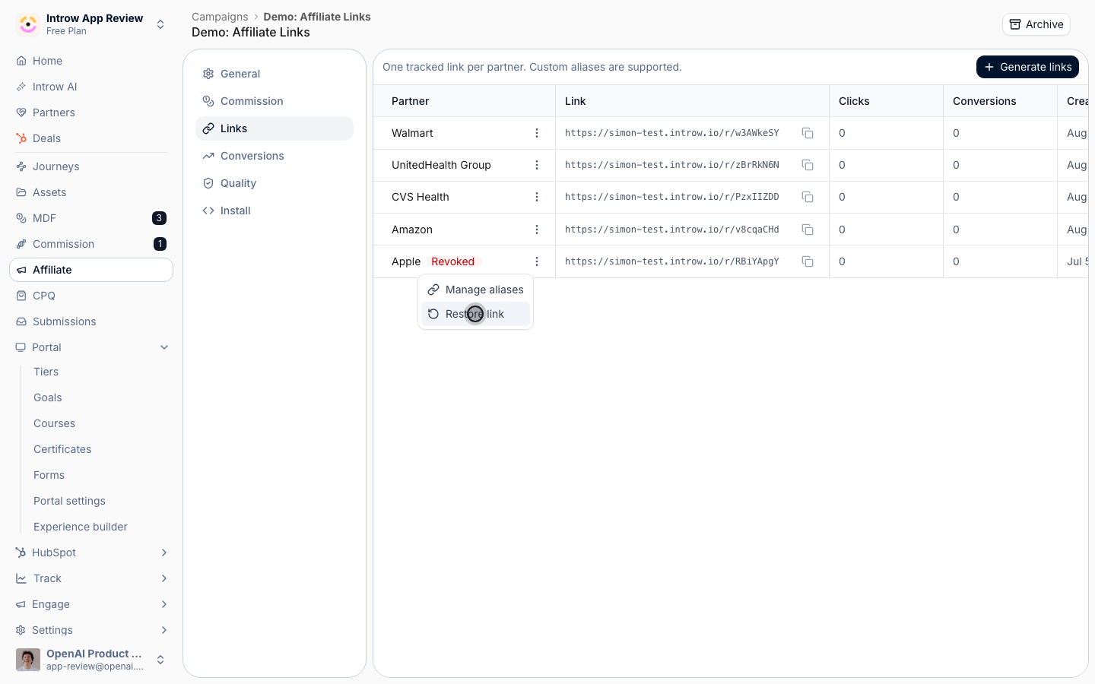Open Submissions in sidebar
1095x684 pixels.
91,321
